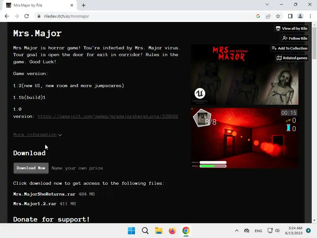The width and height of the screenshot is (317, 238).
Task: Open the gamejolt.com version link
Action: 108,117
